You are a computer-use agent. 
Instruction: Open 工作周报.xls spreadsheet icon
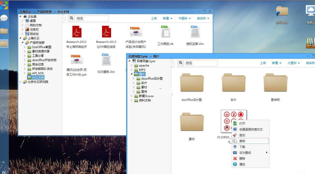click(x=166, y=32)
